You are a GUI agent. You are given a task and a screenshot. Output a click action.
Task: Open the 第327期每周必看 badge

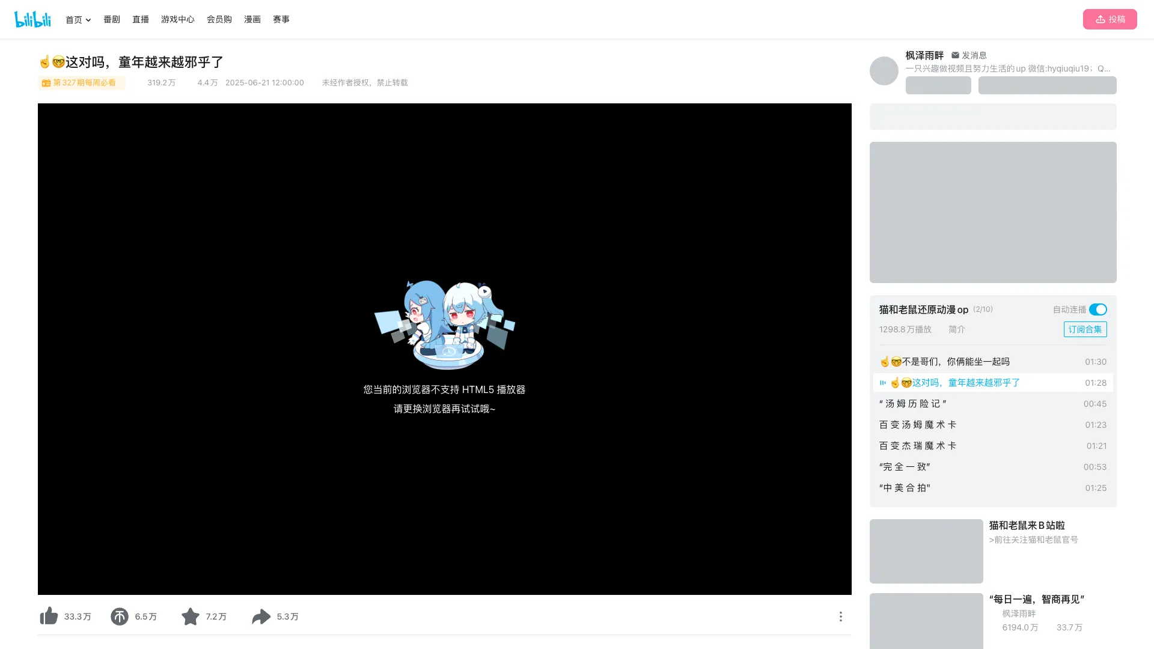click(x=82, y=83)
